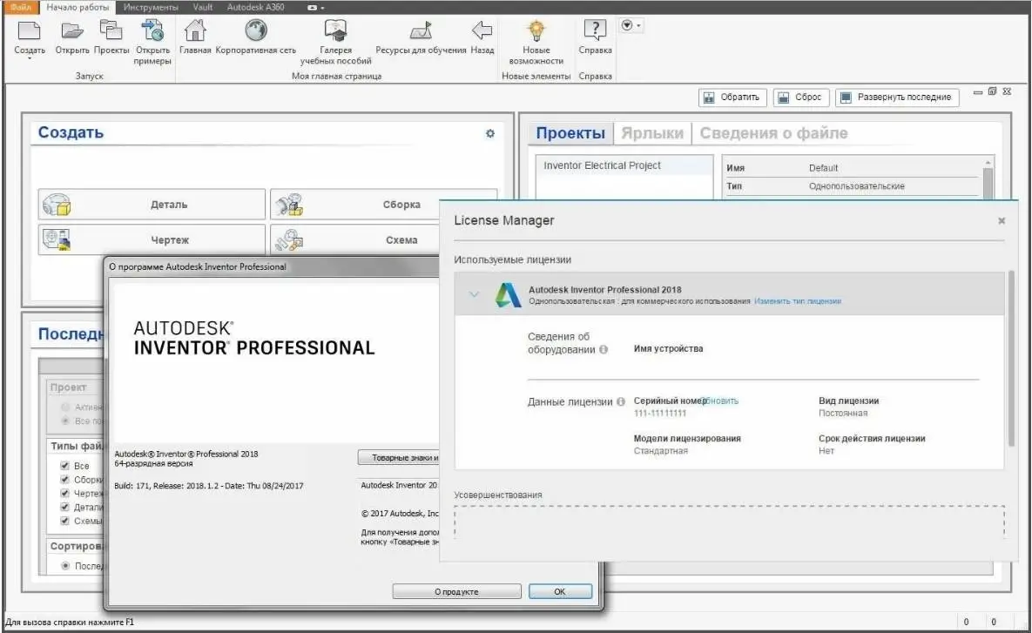
Task: Toggle the Детали file type checkbox
Action: click(64, 507)
